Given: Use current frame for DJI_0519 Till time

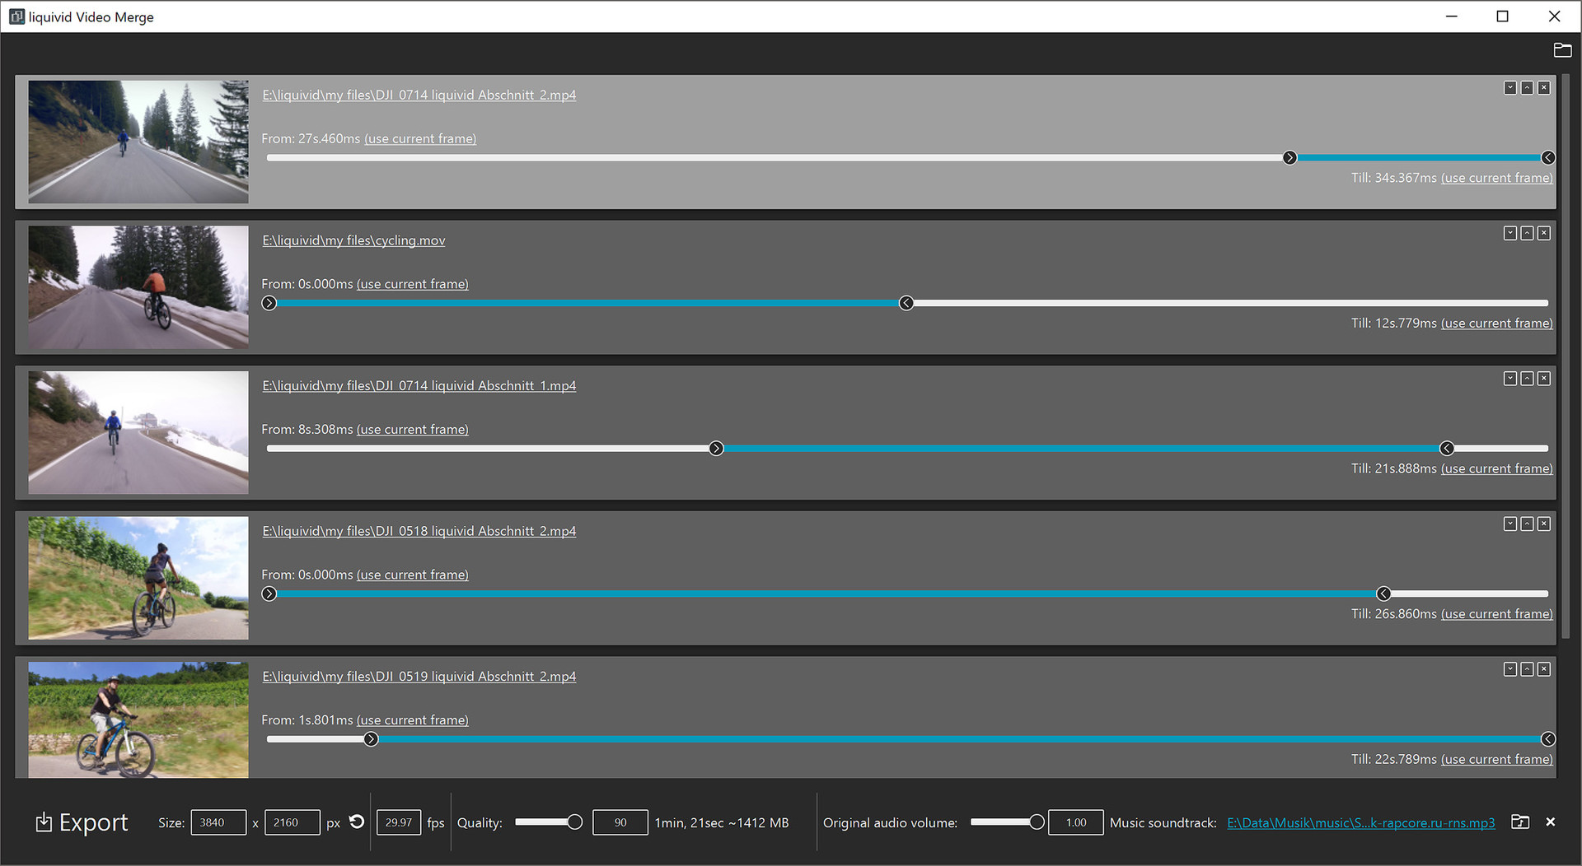Looking at the screenshot, I should click(1496, 759).
